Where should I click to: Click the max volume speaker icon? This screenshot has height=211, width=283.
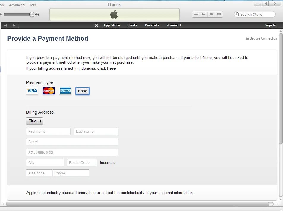point(37,14)
